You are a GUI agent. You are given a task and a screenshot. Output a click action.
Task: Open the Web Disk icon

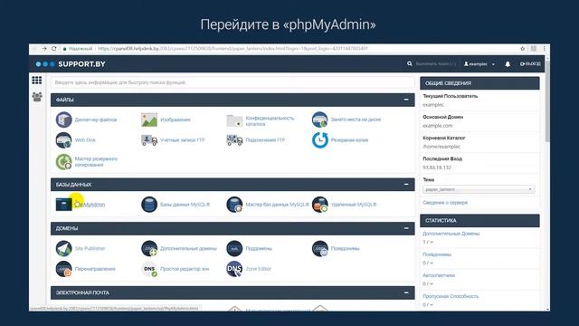tap(63, 140)
